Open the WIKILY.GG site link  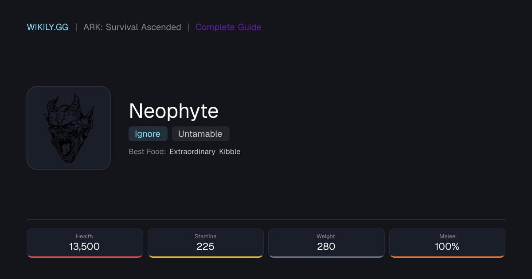pyautogui.click(x=48, y=27)
